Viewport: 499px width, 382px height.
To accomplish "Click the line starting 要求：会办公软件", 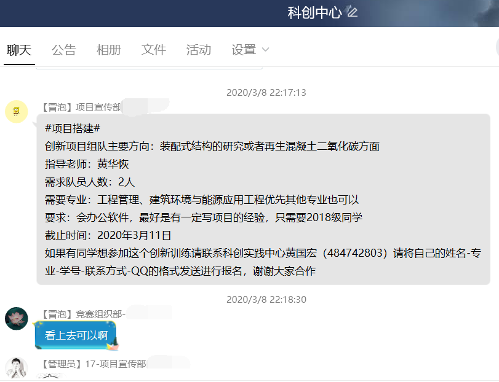I will click(x=204, y=217).
